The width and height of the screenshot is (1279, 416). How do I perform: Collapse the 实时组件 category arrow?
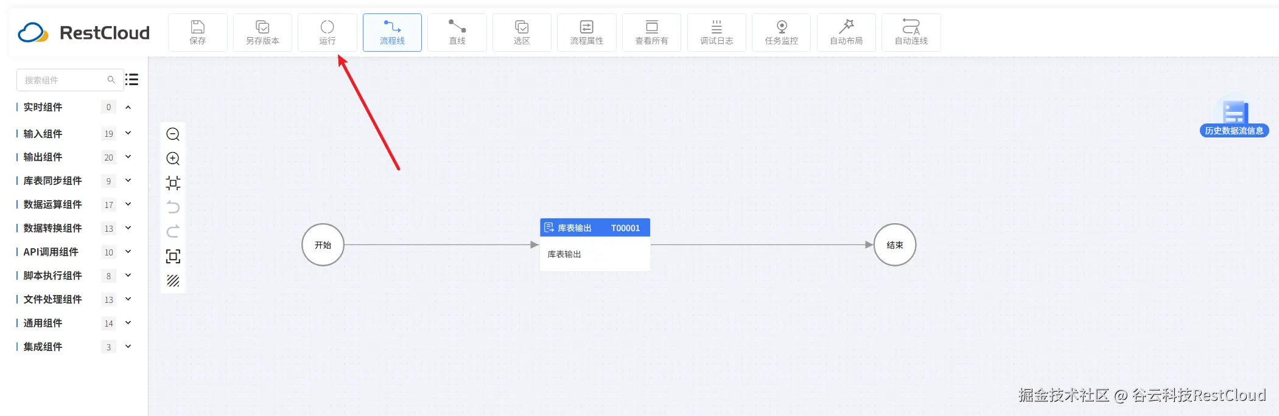(128, 107)
